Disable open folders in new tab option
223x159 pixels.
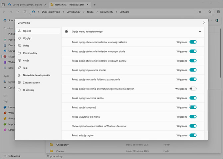click(x=193, y=42)
